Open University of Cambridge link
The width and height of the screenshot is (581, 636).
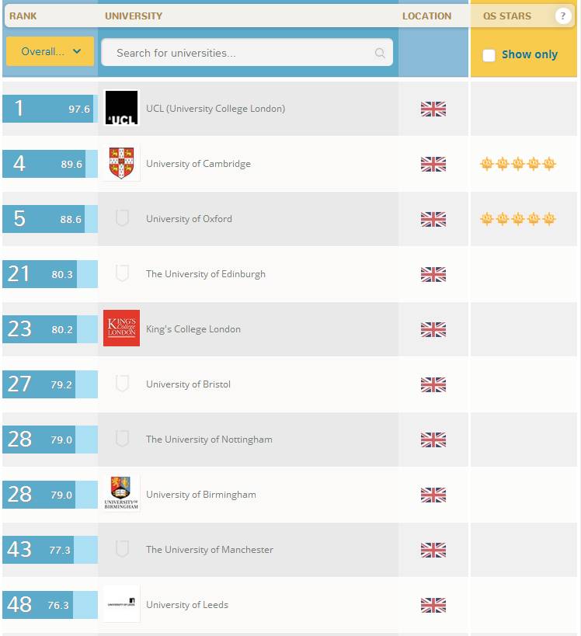(198, 163)
